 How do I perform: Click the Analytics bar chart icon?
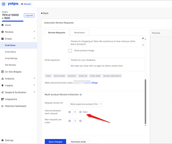point(2,79)
